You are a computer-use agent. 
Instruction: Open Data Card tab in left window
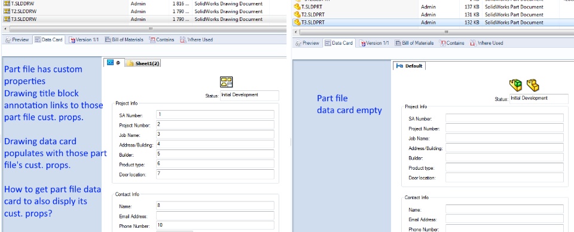click(48, 39)
